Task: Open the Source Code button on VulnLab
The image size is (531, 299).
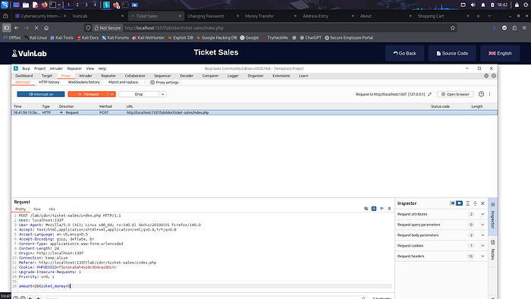Action: point(452,53)
